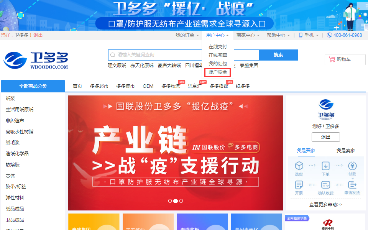Open the 纸多多 nav tab
Image resolution: width=368 pixels, height=230 pixels.
pos(243,86)
